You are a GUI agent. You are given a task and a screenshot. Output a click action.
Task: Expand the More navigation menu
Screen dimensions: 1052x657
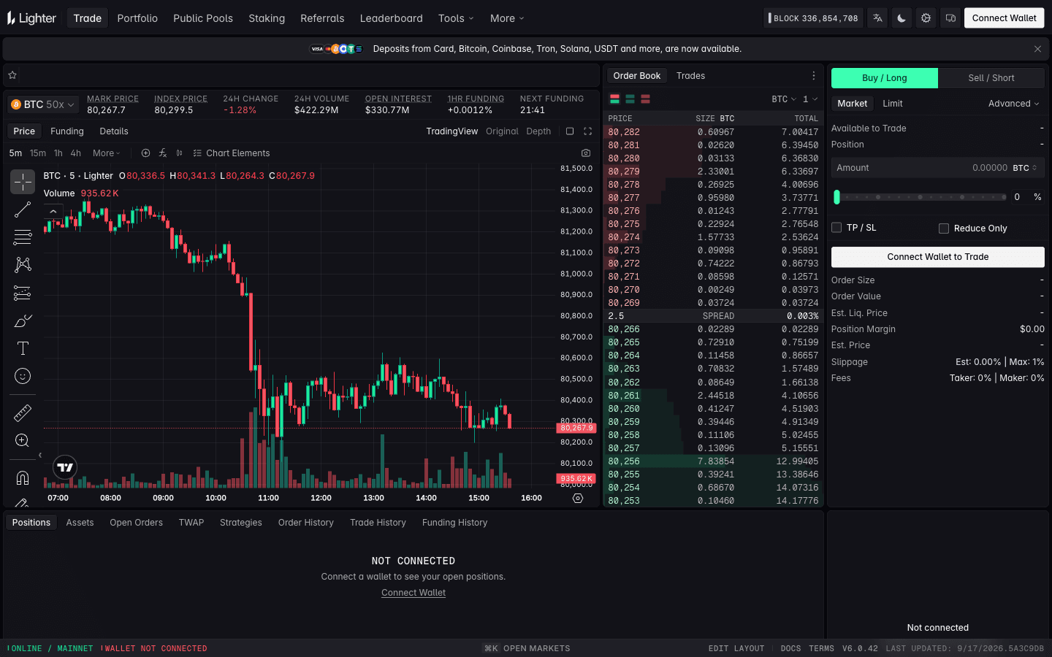coord(507,18)
